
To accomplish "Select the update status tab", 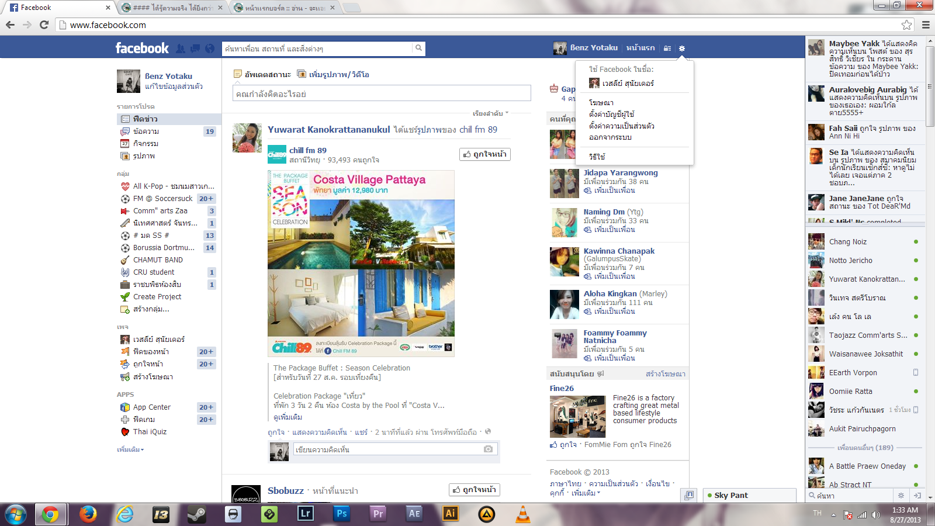I will [x=262, y=74].
